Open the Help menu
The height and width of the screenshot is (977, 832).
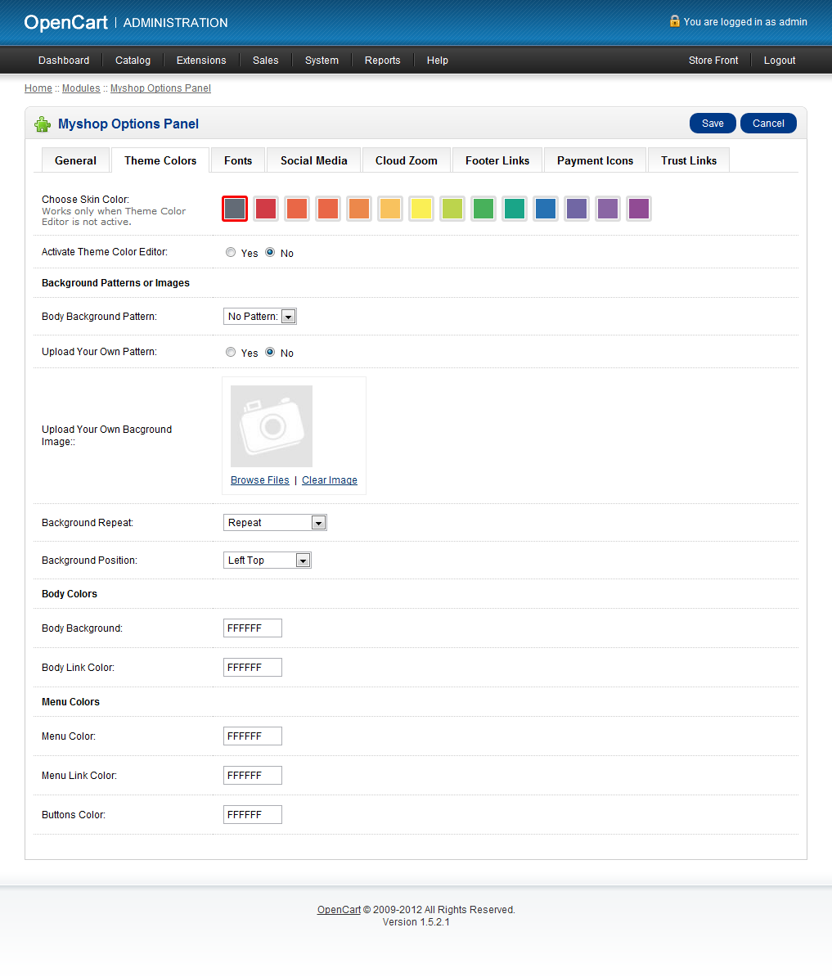coord(437,61)
